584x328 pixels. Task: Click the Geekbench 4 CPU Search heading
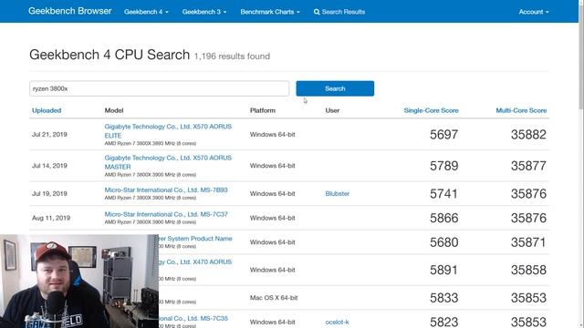pos(109,55)
